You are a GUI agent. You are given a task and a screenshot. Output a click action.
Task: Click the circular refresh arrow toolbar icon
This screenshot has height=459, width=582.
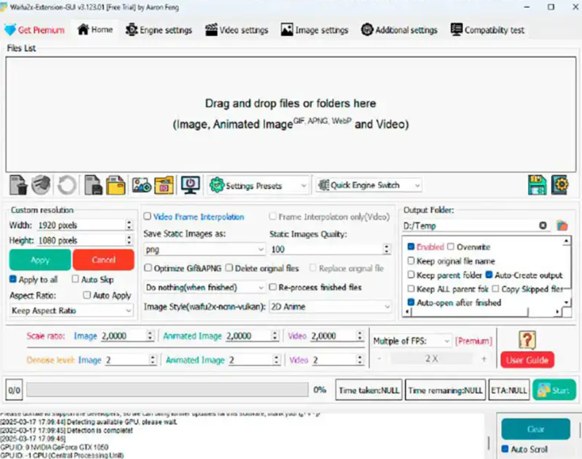tap(67, 185)
